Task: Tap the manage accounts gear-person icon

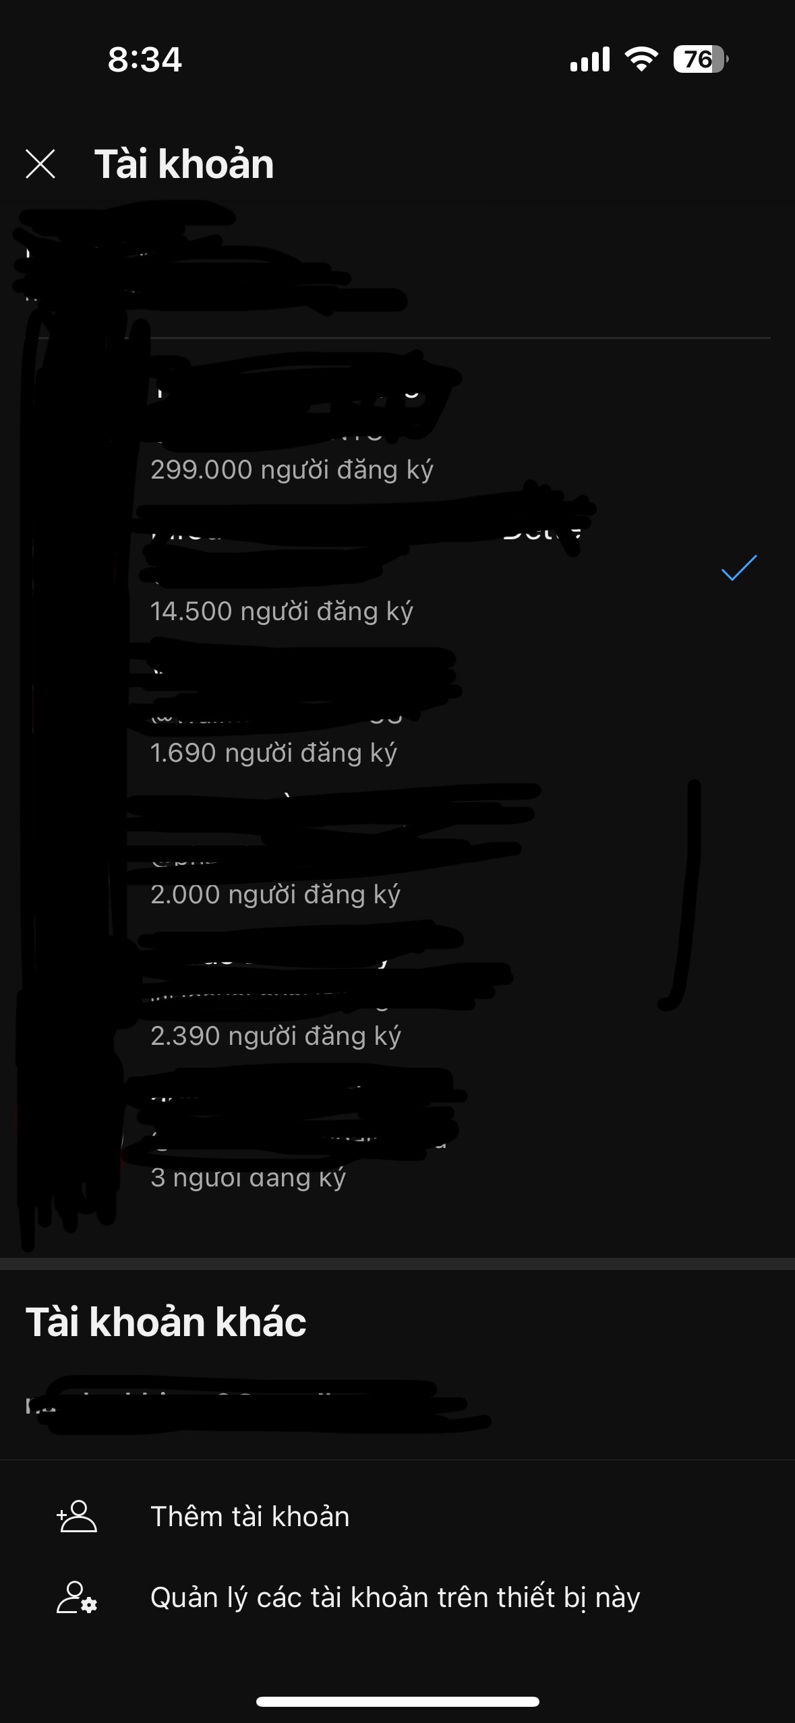Action: [77, 1598]
